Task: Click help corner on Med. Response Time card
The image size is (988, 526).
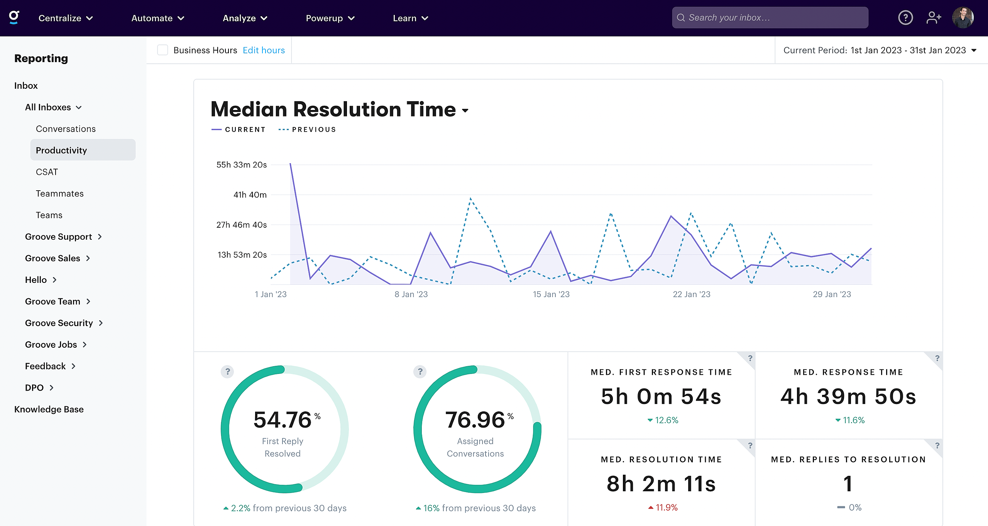Action: pyautogui.click(x=937, y=358)
